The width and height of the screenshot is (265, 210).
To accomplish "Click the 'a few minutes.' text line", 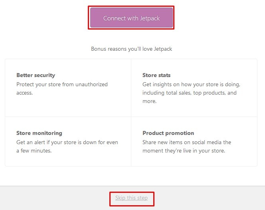I will pyautogui.click(x=34, y=151).
